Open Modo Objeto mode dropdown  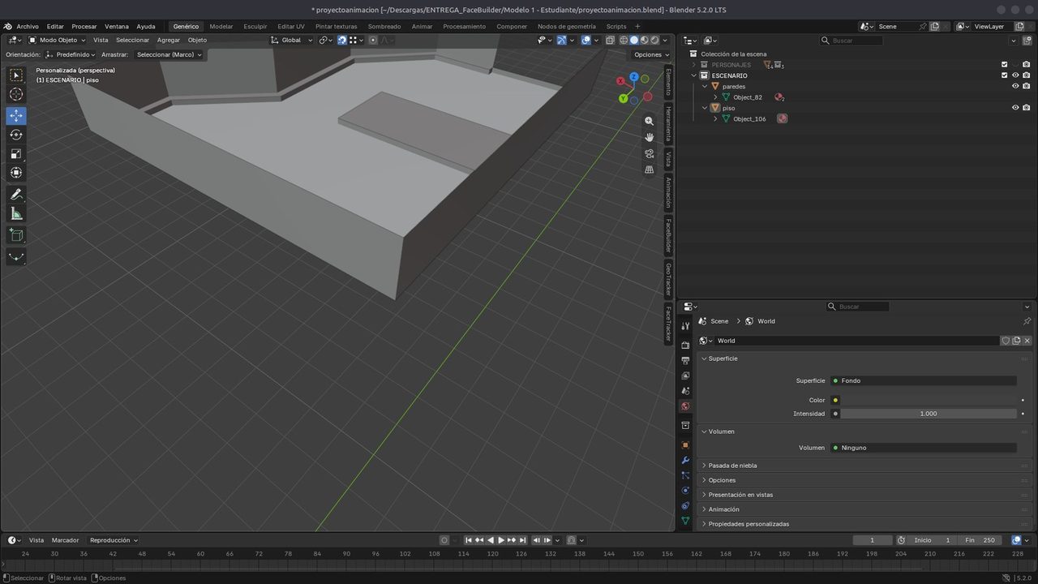tap(57, 40)
